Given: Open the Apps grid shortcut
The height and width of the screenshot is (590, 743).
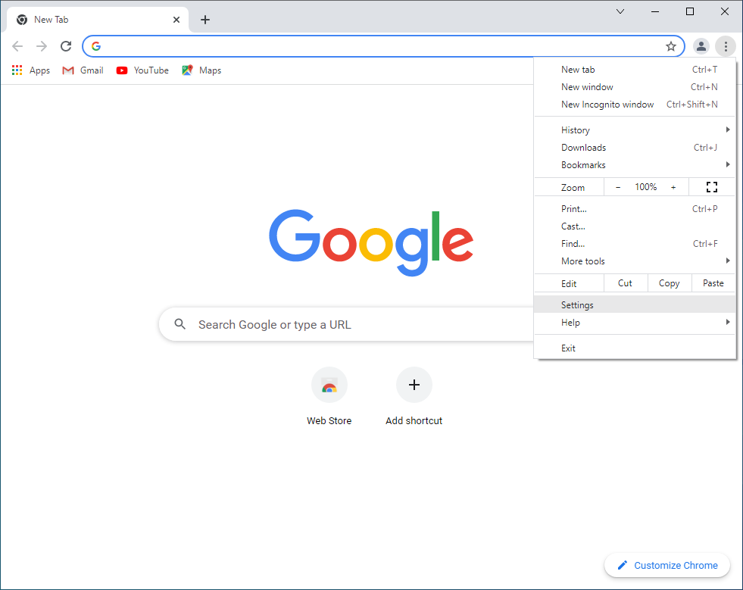Looking at the screenshot, I should click(31, 70).
